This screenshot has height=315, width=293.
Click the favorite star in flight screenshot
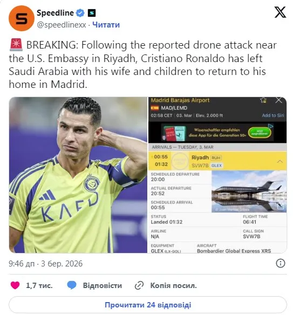(x=263, y=100)
